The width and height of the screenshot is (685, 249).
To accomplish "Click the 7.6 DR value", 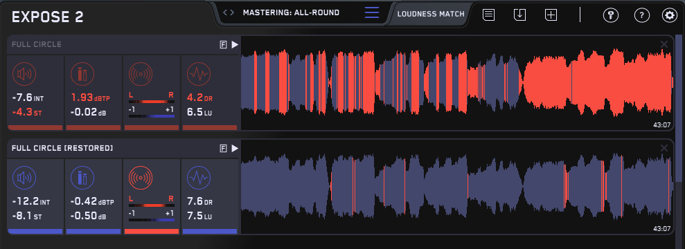I will [x=200, y=202].
